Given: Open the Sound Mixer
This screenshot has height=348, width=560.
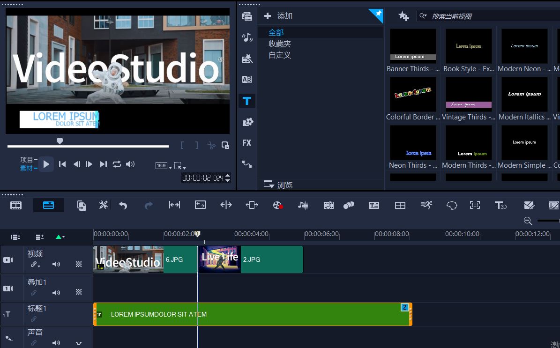Looking at the screenshot, I should pos(303,205).
